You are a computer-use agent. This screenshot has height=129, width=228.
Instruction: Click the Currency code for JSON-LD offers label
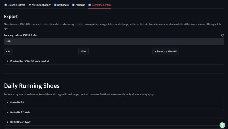(x=21, y=35)
